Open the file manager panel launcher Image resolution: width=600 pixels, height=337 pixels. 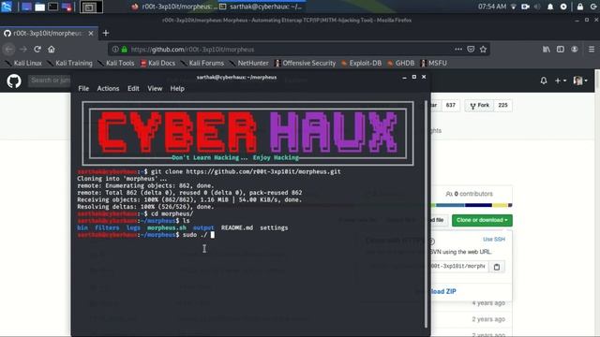(39, 7)
